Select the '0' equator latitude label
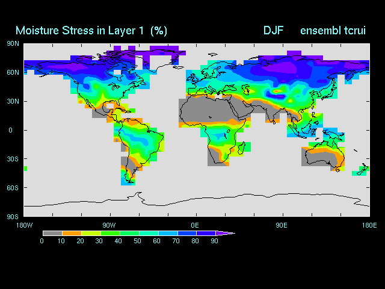The height and width of the screenshot is (289, 385). 10,130
